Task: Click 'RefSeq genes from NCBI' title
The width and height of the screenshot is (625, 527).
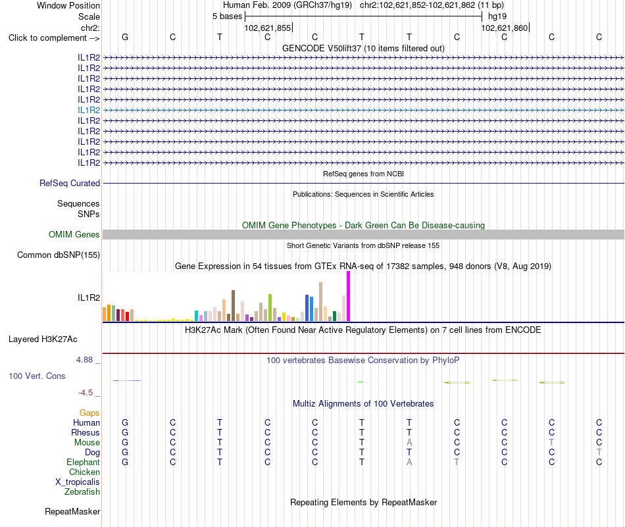Action: click(363, 174)
